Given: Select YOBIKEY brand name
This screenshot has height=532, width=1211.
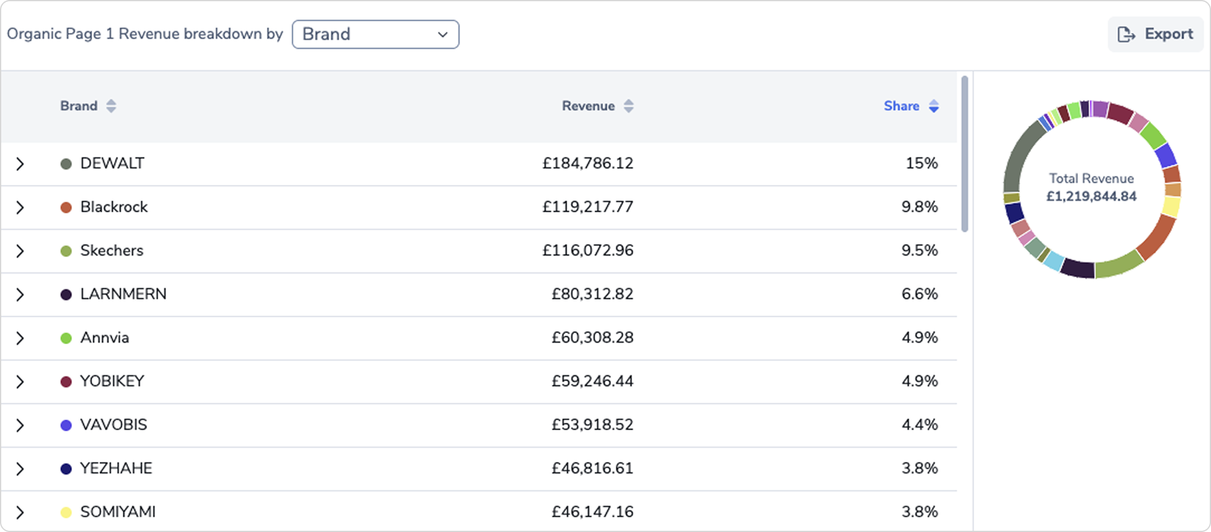Looking at the screenshot, I should [112, 381].
